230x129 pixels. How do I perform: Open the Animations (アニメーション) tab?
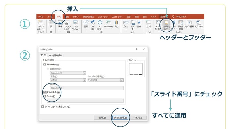pyautogui.click(x=103, y=17)
